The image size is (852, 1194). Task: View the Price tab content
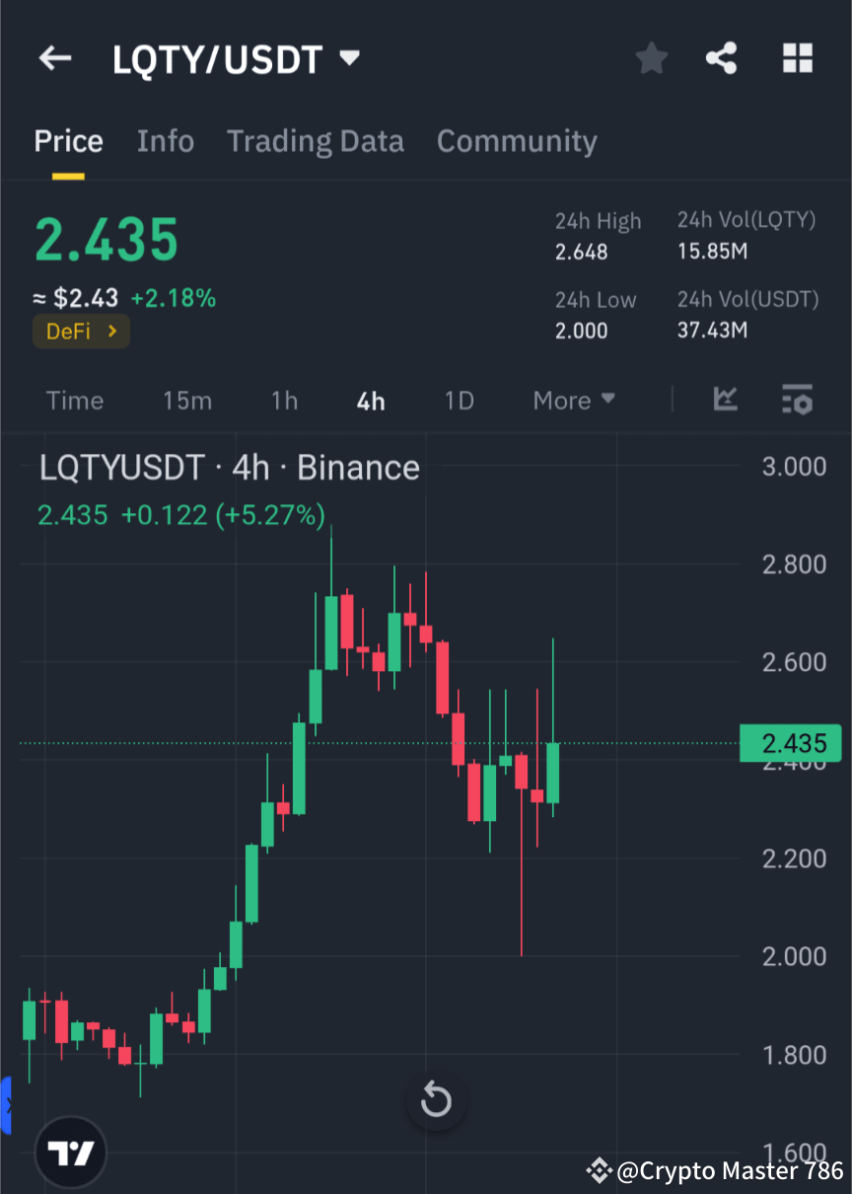(x=68, y=141)
